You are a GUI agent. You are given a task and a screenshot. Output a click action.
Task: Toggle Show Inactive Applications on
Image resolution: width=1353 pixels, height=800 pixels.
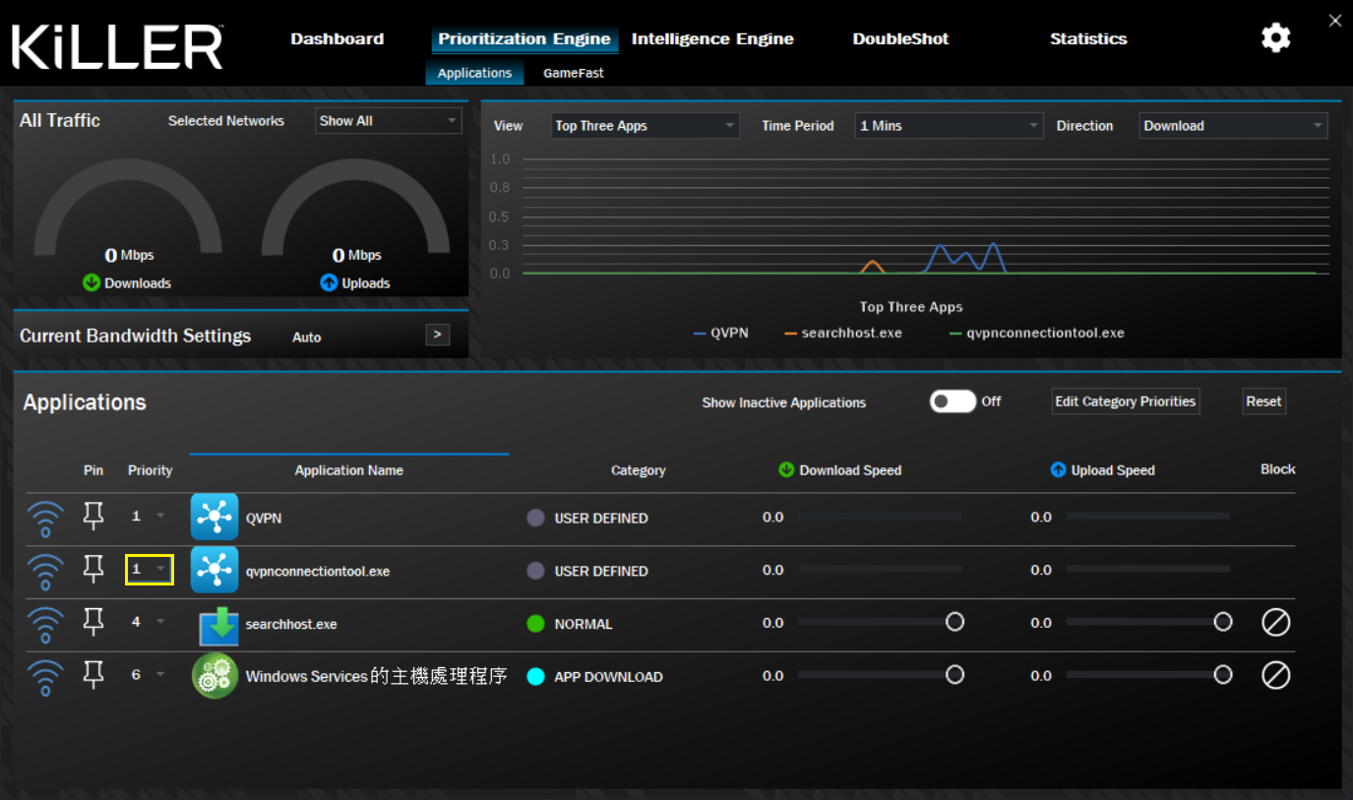coord(951,401)
